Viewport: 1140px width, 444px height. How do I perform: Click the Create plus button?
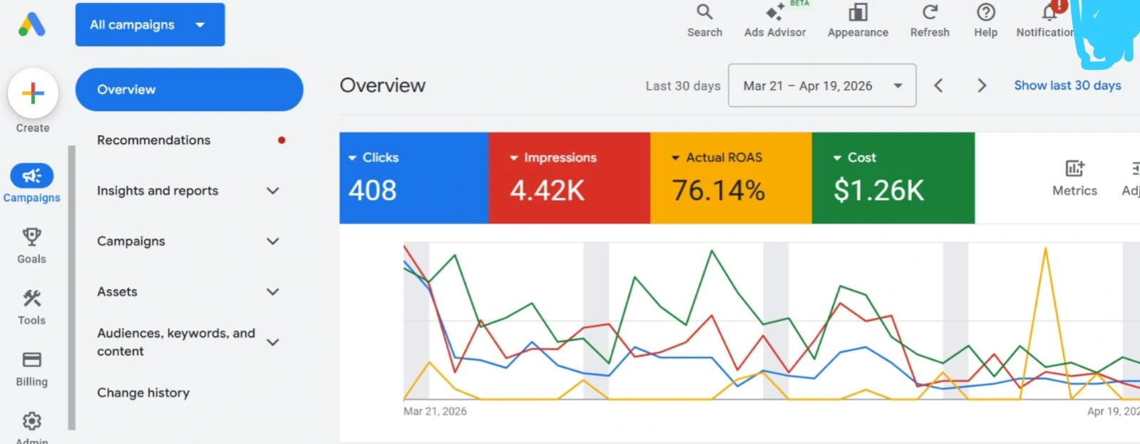pyautogui.click(x=33, y=93)
